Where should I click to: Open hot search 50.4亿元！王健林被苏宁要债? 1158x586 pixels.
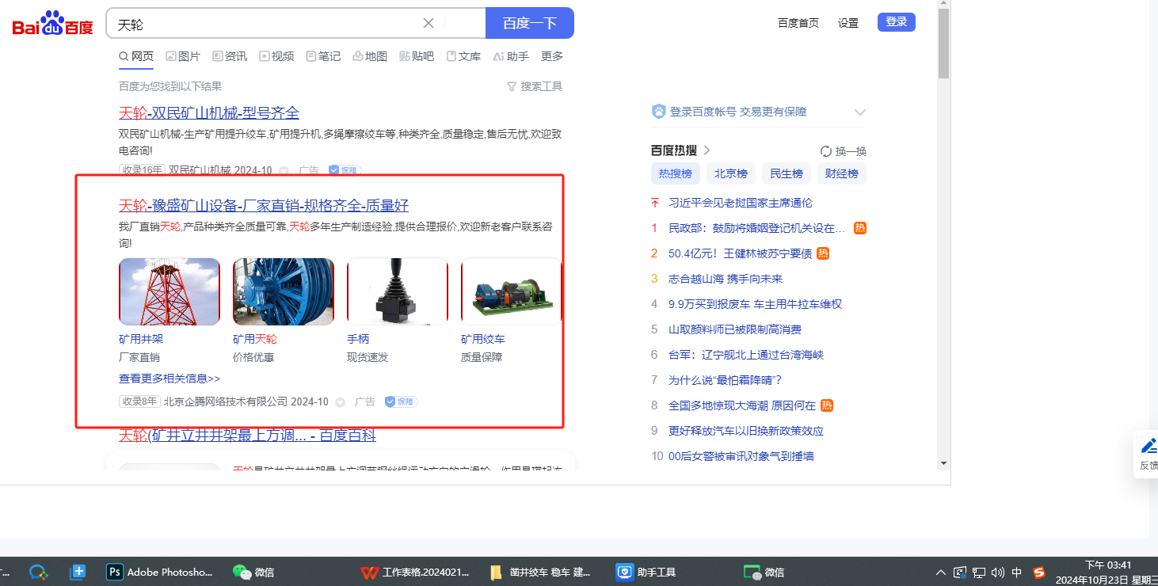click(741, 254)
